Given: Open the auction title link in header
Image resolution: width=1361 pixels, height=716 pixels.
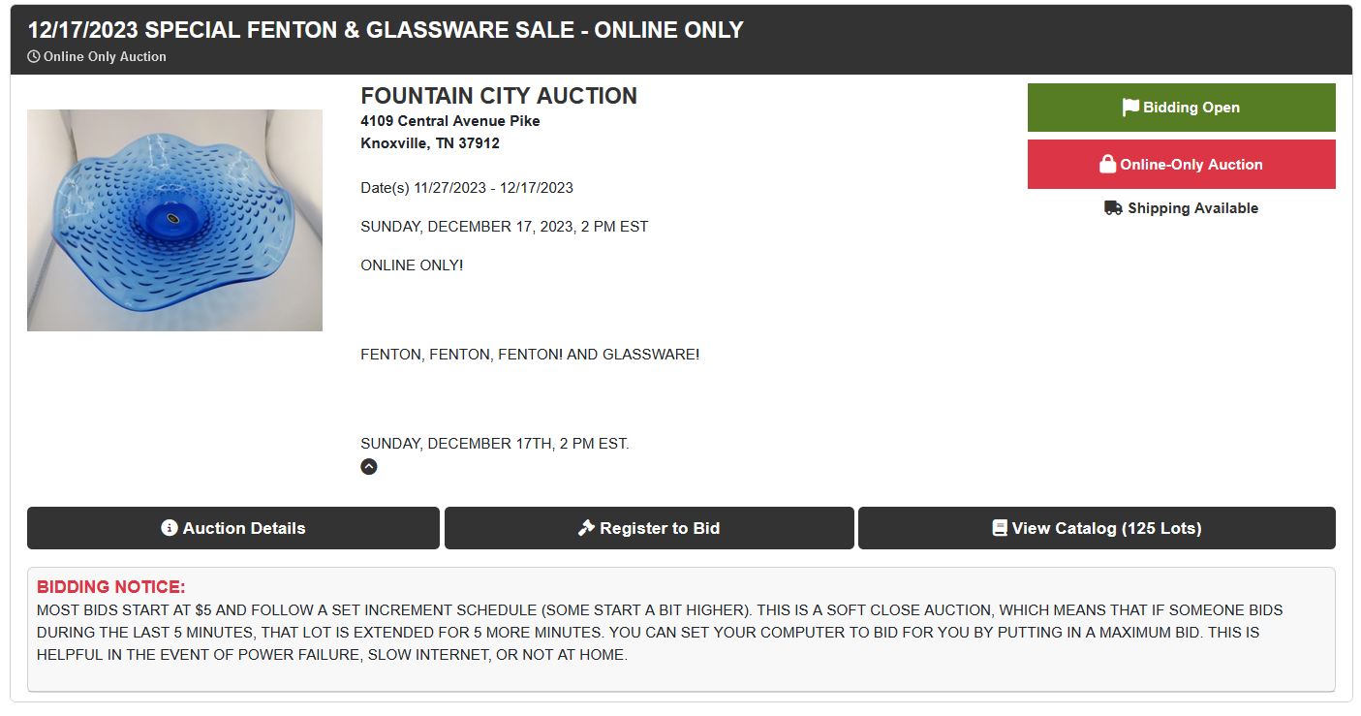Looking at the screenshot, I should (x=386, y=30).
